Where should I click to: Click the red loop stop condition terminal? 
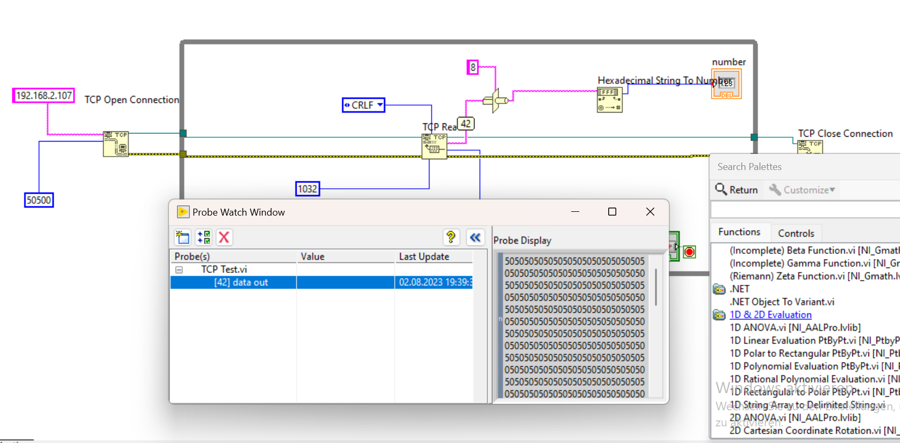pos(689,252)
